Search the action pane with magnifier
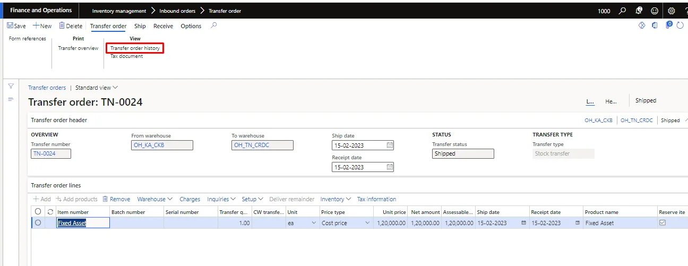 (213, 25)
